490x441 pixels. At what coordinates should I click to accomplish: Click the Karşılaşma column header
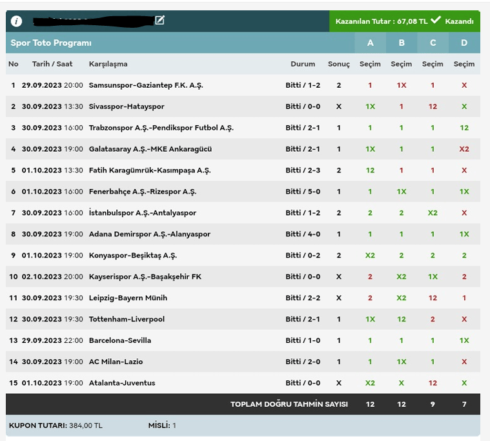(x=108, y=64)
